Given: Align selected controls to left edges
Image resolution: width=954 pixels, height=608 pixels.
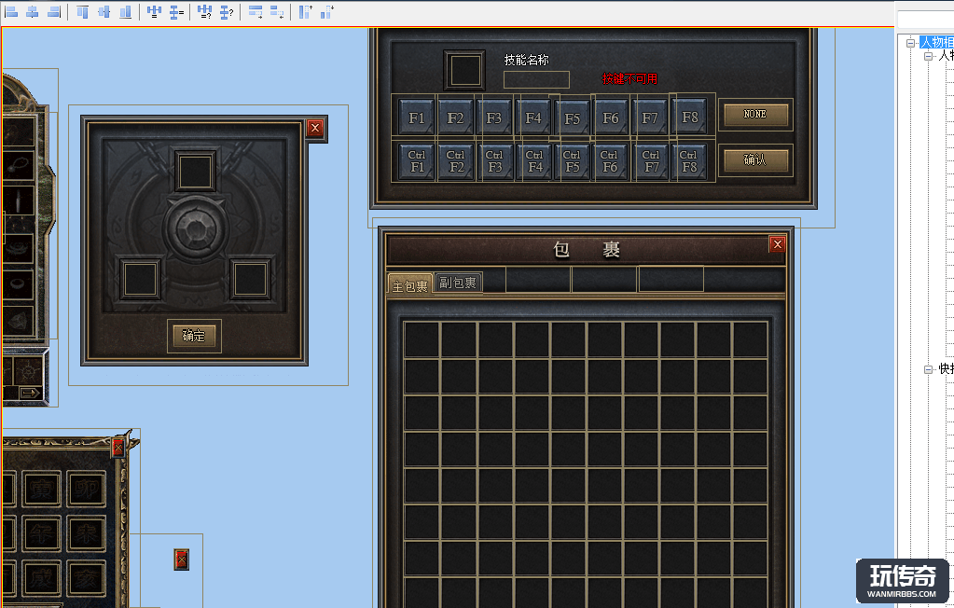Looking at the screenshot, I should click(11, 11).
